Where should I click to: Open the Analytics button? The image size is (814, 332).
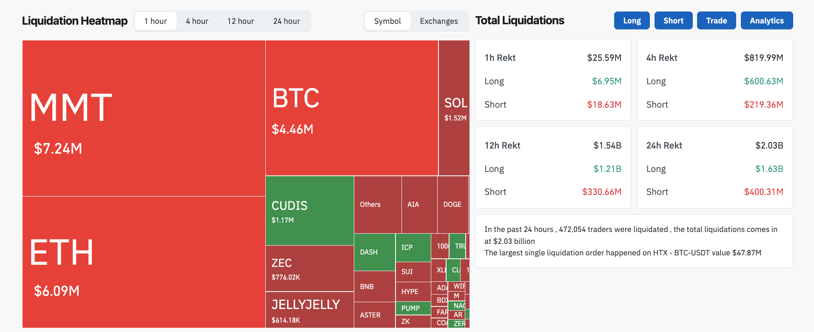(x=766, y=21)
